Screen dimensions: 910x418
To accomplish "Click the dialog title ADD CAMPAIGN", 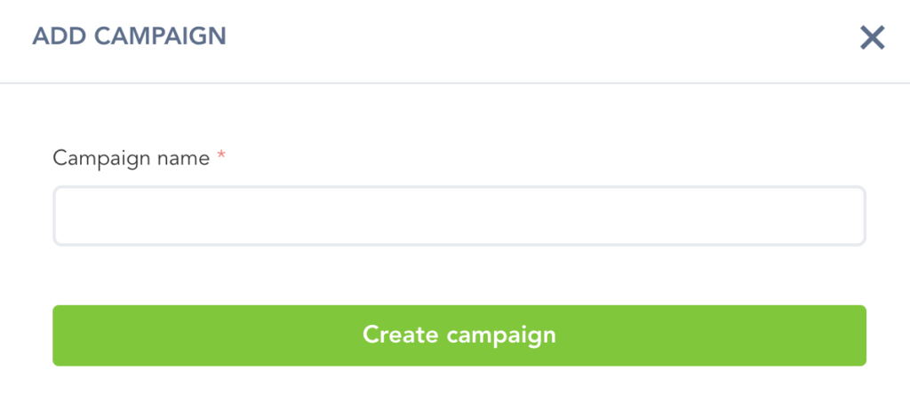I will tap(129, 36).
